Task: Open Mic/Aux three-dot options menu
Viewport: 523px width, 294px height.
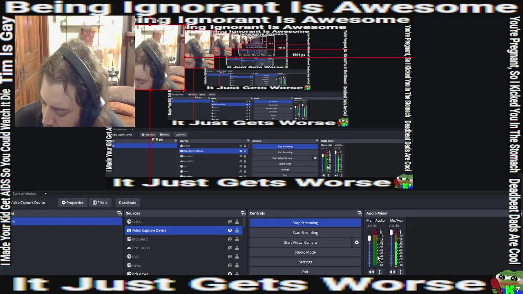Action: pos(400,272)
